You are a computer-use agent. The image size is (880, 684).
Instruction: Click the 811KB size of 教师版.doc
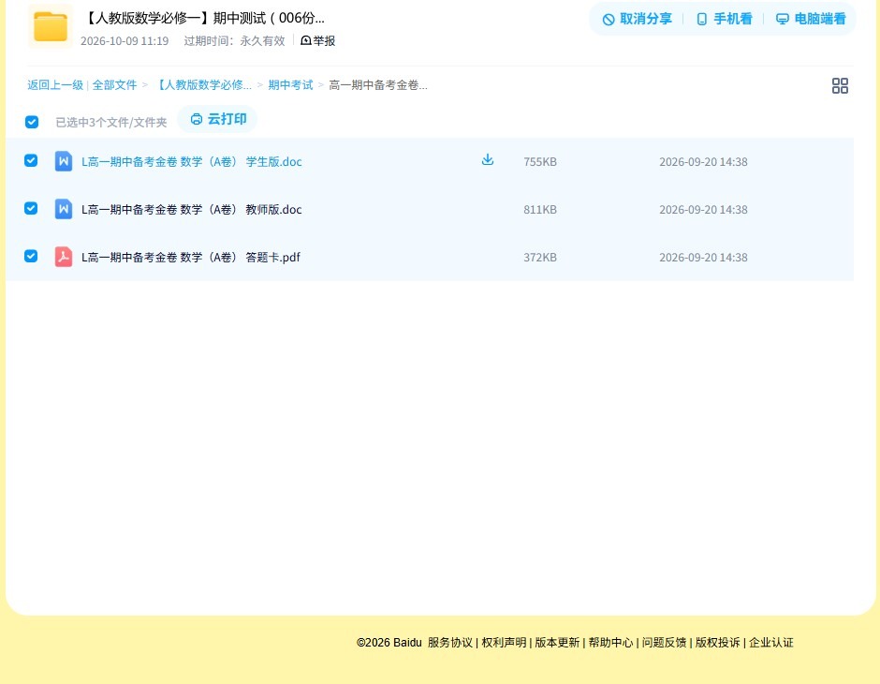point(540,210)
